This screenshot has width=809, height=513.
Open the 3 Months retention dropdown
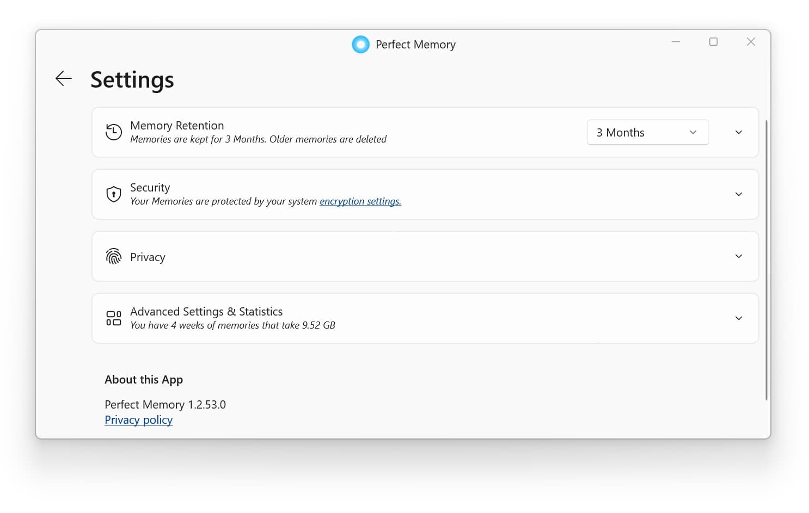[647, 132]
